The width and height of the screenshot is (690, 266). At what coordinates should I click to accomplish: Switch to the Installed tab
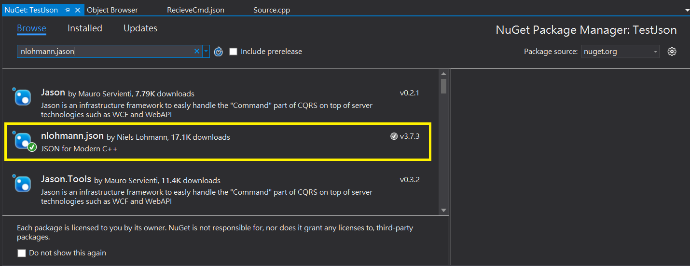[x=85, y=28]
